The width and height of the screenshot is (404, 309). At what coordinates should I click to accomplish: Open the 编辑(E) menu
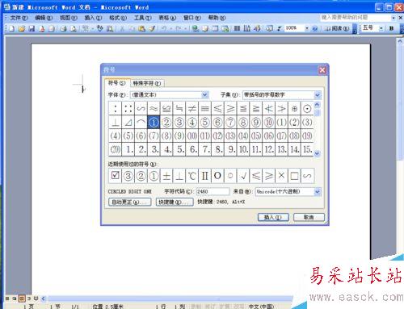pos(44,18)
